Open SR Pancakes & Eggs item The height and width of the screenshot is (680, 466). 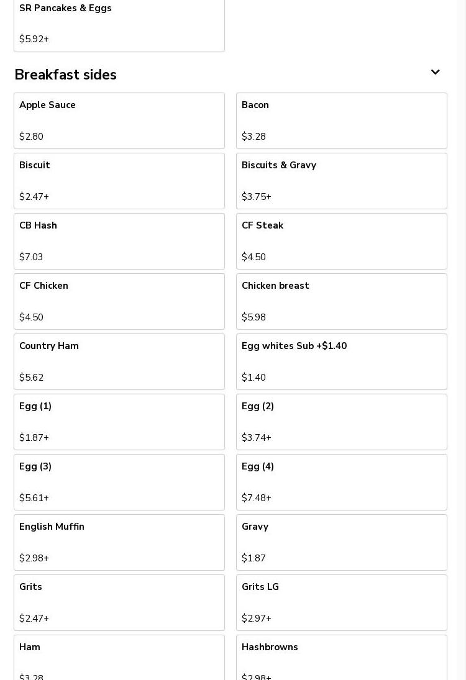click(x=119, y=25)
